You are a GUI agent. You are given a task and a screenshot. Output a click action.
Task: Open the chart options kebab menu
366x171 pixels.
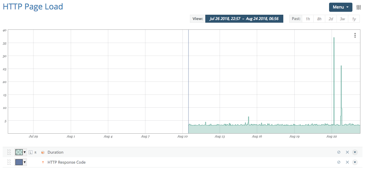coord(355,35)
